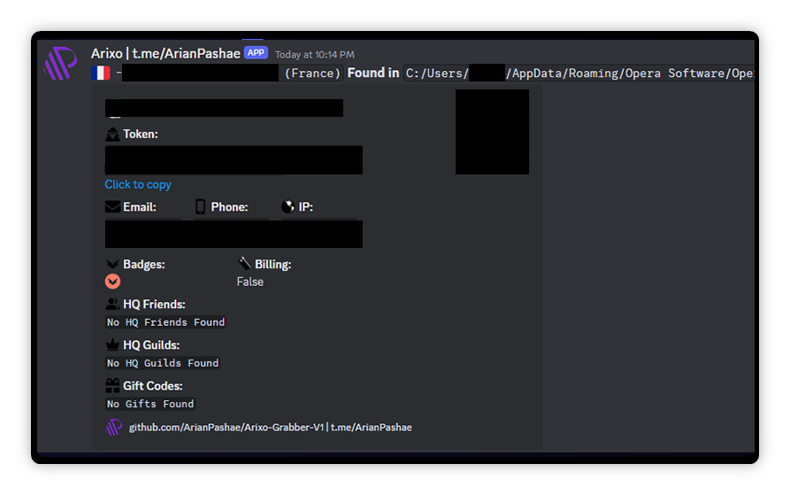Screen dimensions: 790x495
Task: Click the APP badge next to the username
Action: click(256, 52)
